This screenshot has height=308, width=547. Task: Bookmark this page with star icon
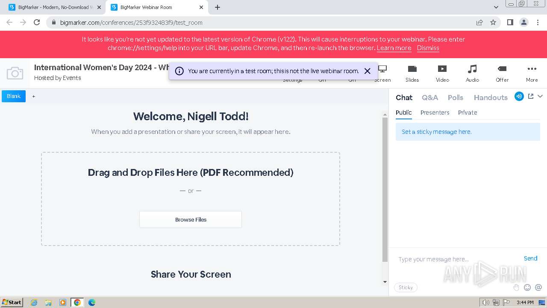493,22
